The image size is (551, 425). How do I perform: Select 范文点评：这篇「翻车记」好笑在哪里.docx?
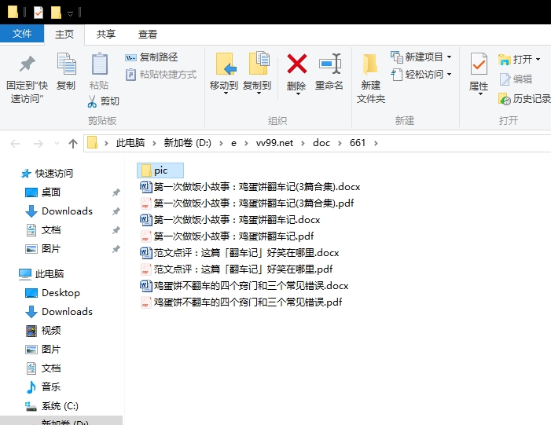pyautogui.click(x=240, y=253)
